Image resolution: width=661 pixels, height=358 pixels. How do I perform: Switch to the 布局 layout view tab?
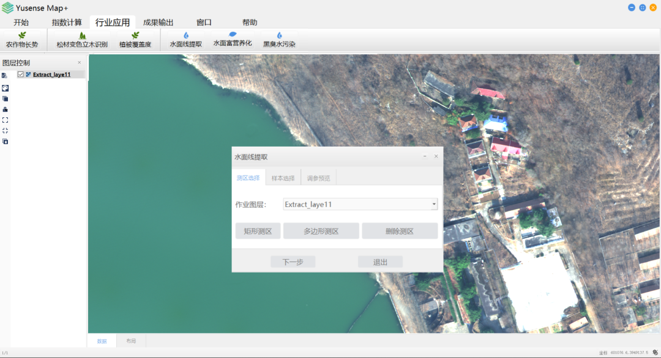(131, 341)
